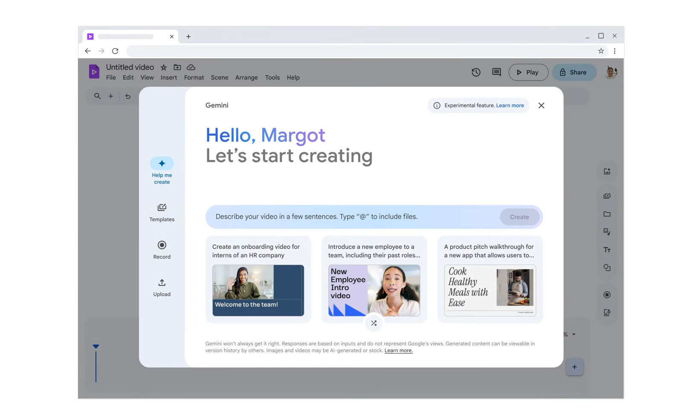The image size is (694, 419).
Task: Open the user account avatar
Action: [611, 72]
